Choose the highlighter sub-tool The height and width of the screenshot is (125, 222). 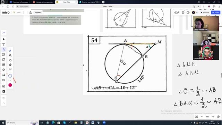point(10,55)
